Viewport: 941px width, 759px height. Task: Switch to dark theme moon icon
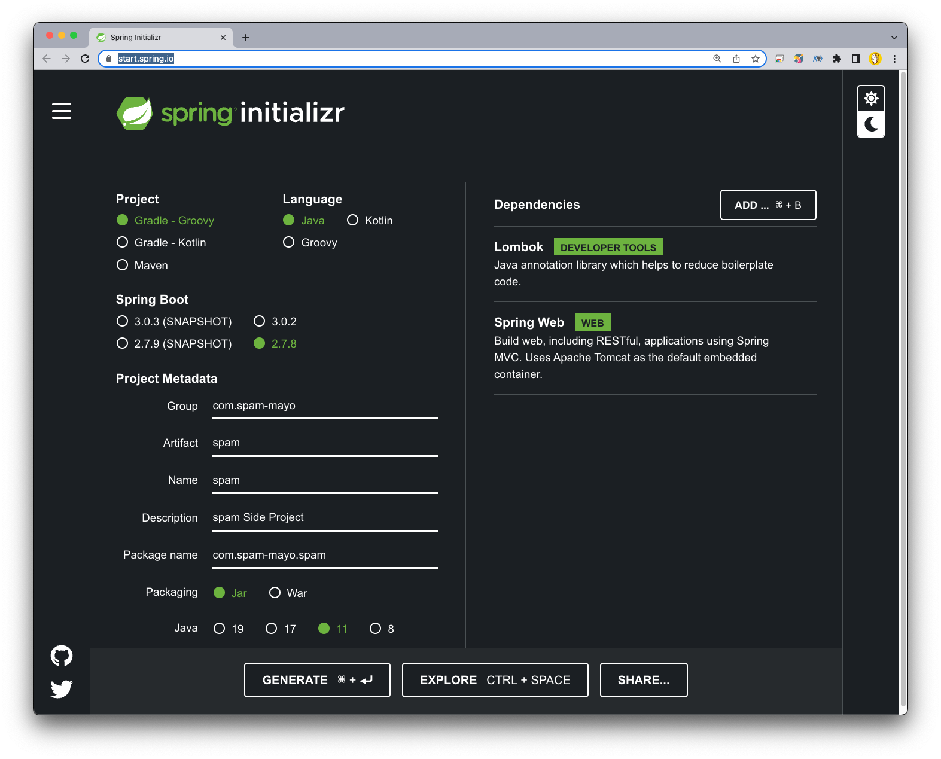click(x=871, y=124)
